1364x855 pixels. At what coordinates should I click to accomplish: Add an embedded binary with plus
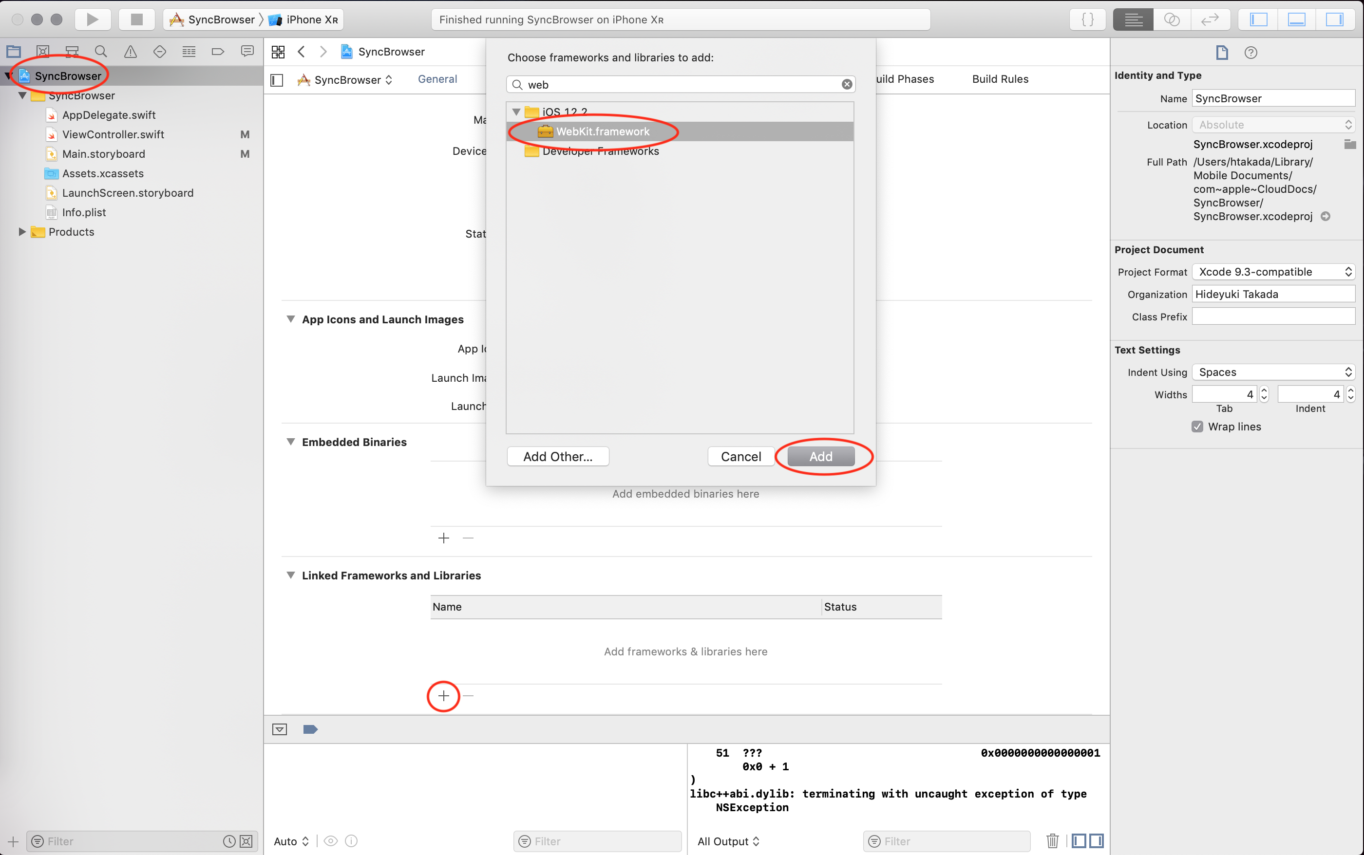point(443,538)
